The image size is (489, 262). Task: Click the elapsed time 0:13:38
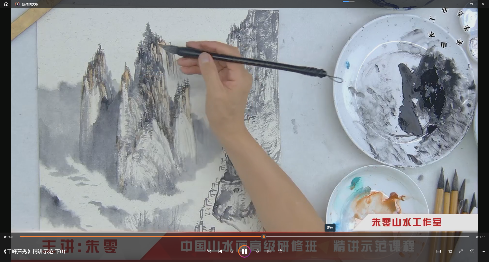(x=9, y=237)
